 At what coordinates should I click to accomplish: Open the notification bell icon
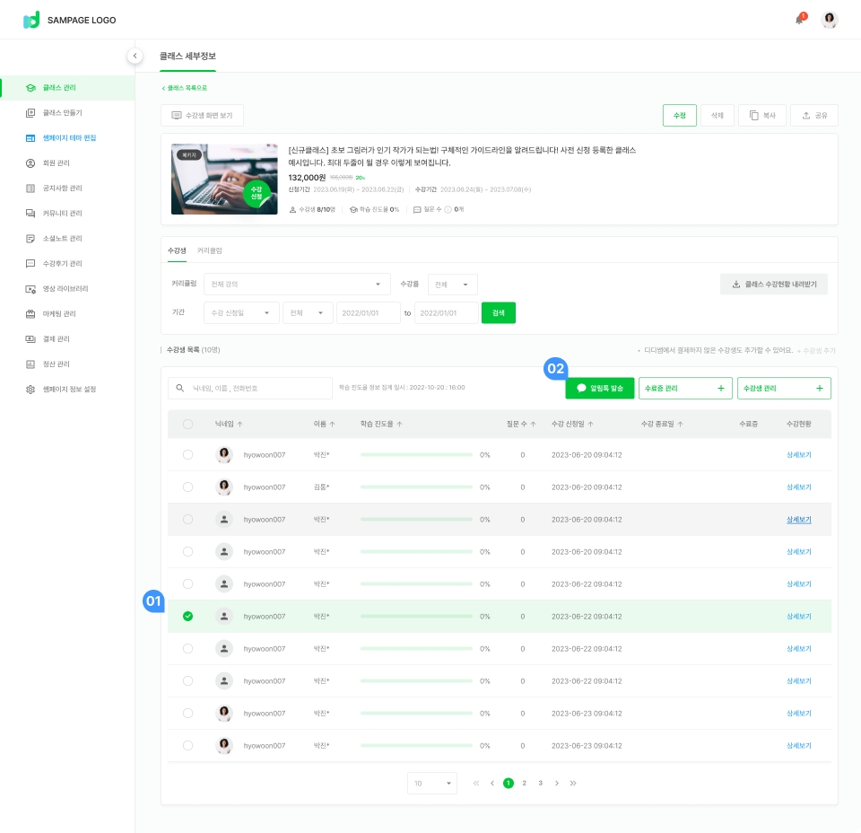799,20
